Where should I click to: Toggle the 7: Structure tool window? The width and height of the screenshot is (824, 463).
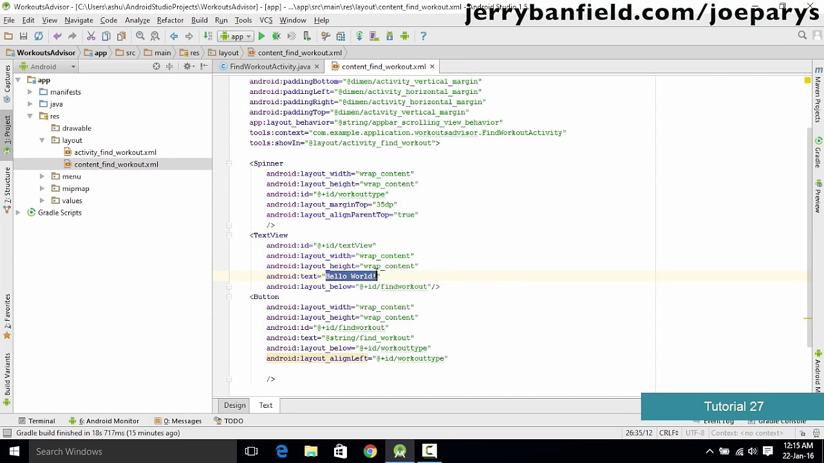click(7, 189)
